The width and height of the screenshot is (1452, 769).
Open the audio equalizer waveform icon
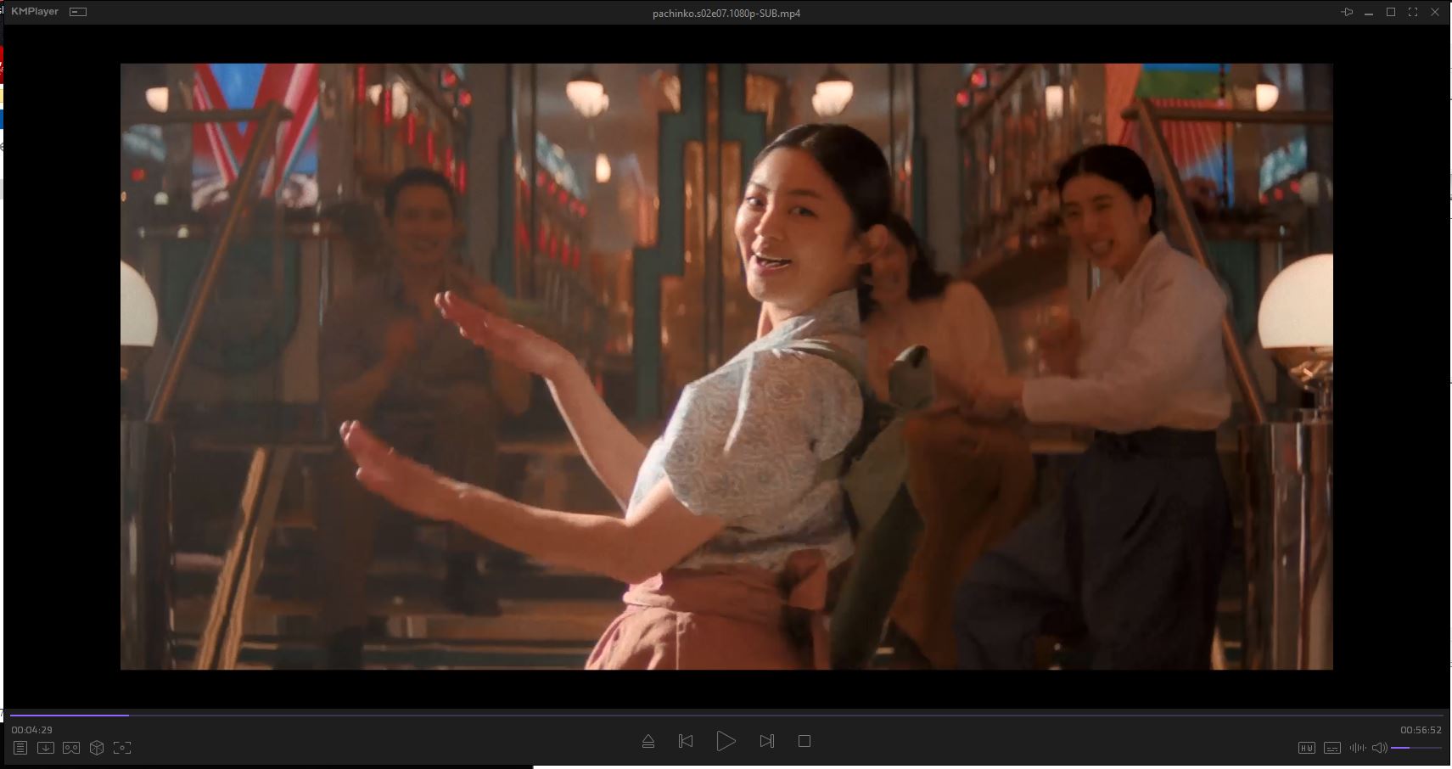pos(1357,748)
